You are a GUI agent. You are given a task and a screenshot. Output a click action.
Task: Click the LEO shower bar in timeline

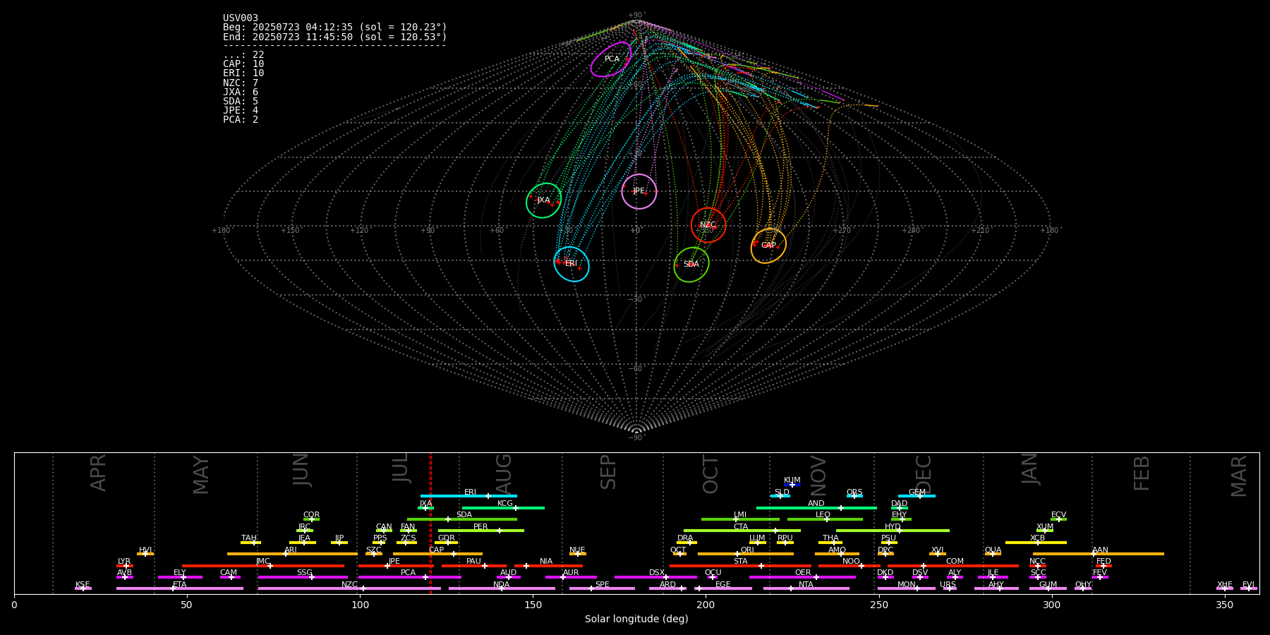825,519
